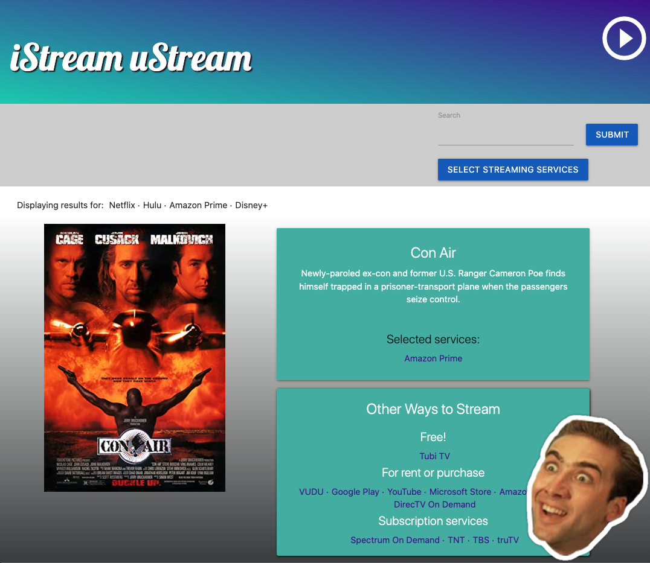Image resolution: width=650 pixels, height=563 pixels.
Task: Click the Disney+ filter in results bar
Action: pyautogui.click(x=251, y=205)
